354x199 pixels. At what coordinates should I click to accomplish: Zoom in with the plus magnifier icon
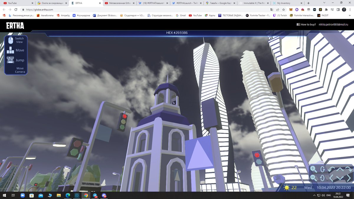pyautogui.click(x=314, y=169)
